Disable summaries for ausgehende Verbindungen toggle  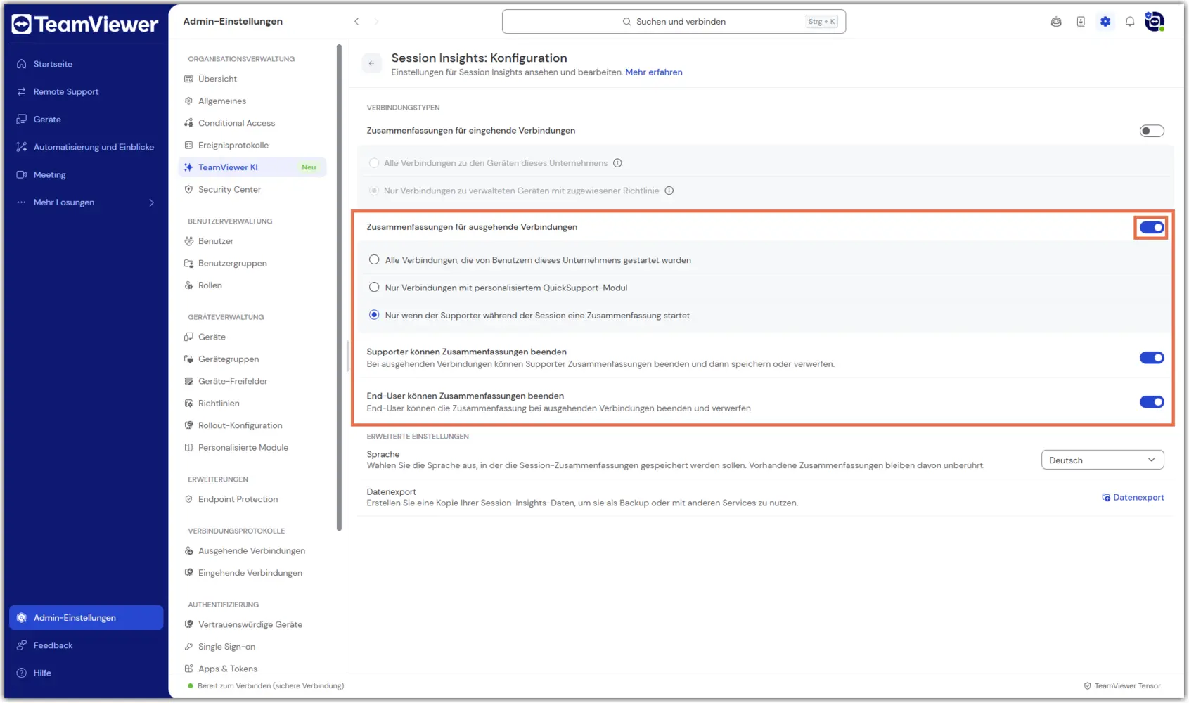click(x=1152, y=227)
